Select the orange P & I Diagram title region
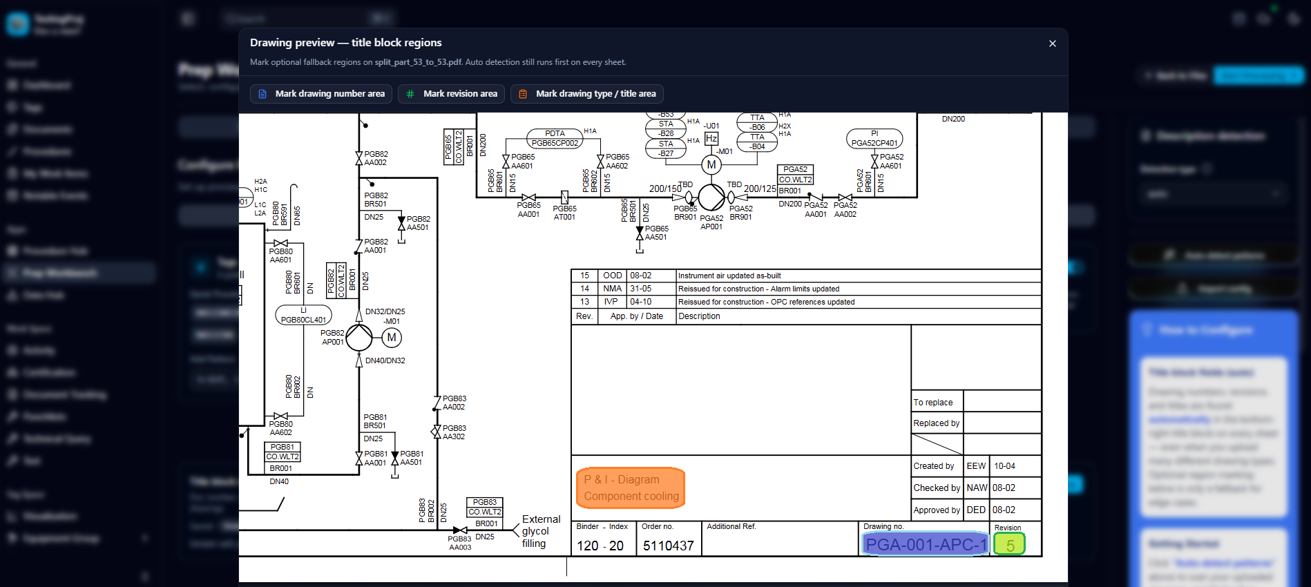 tap(630, 488)
